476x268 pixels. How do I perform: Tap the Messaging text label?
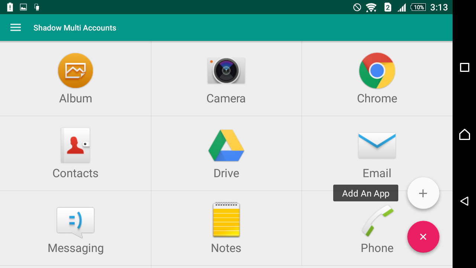[75, 248]
